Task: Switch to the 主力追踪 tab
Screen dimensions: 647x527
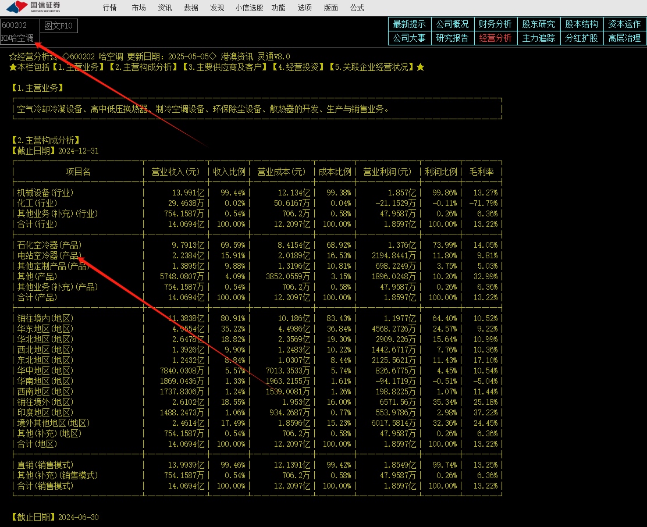Action: pyautogui.click(x=538, y=38)
